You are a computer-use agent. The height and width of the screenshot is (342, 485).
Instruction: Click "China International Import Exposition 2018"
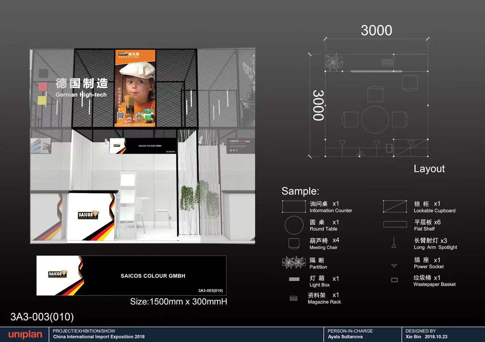coord(99,337)
